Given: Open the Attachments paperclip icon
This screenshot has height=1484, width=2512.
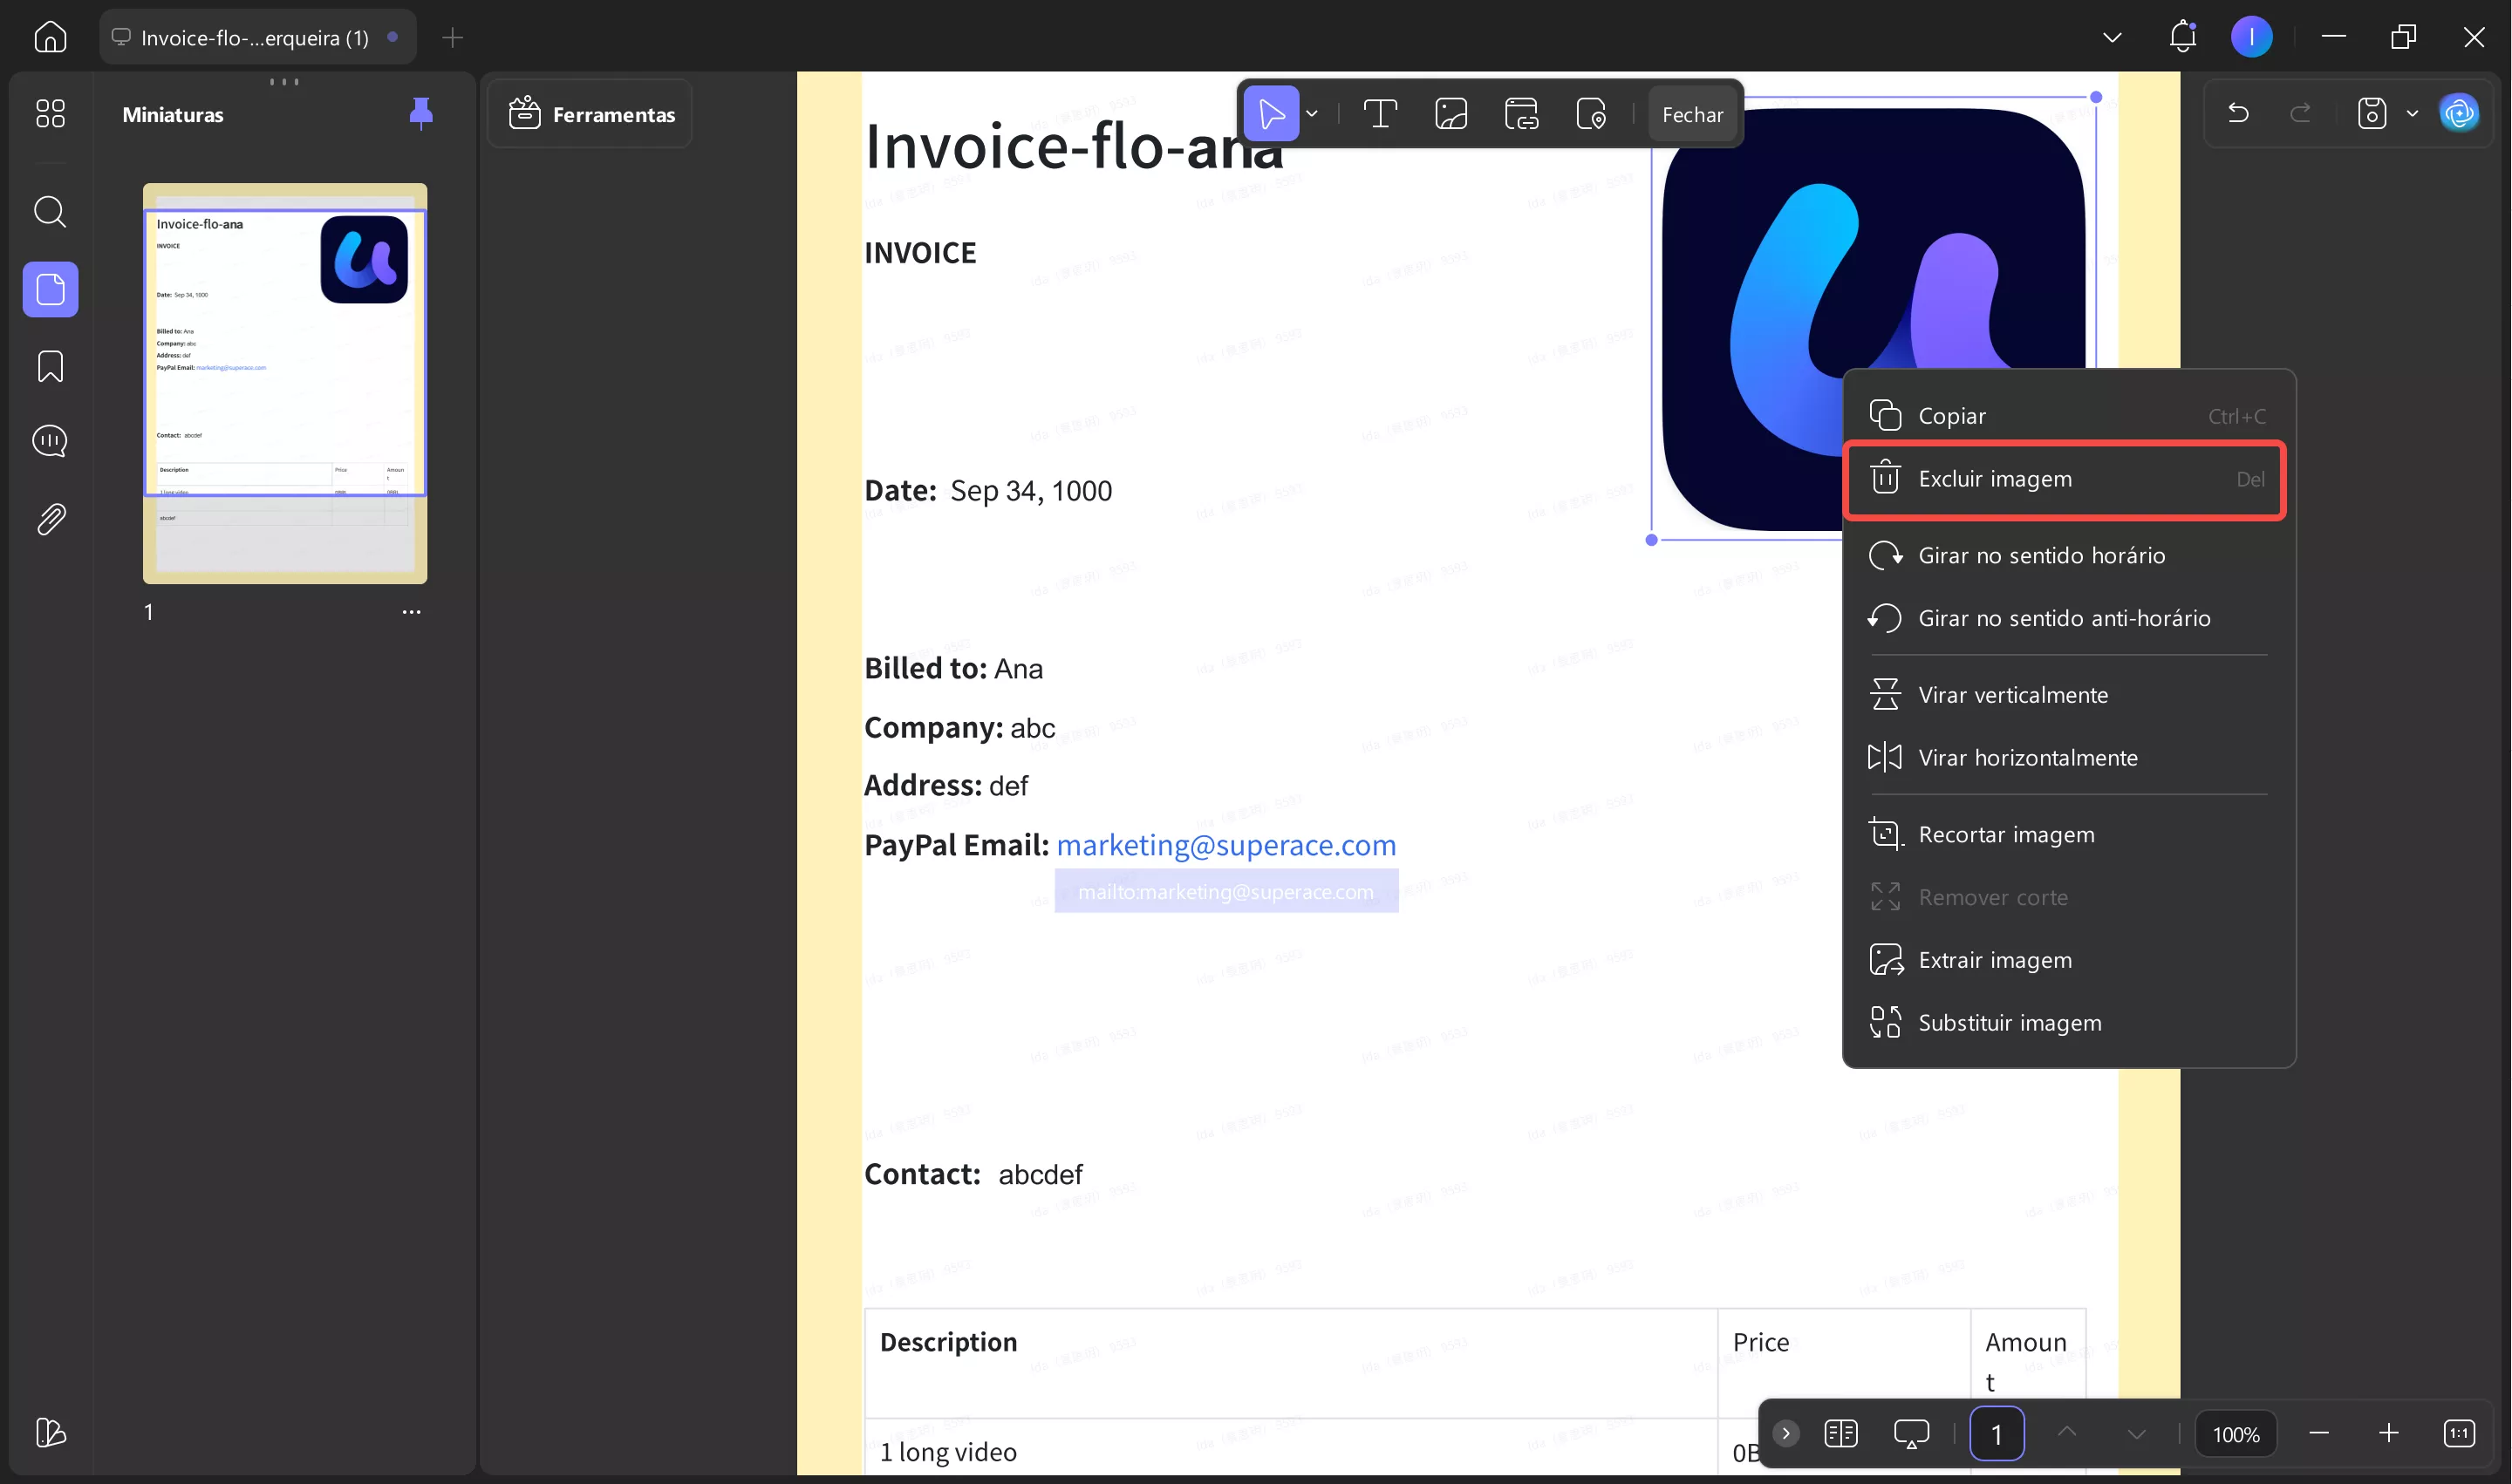Looking at the screenshot, I should [50, 519].
